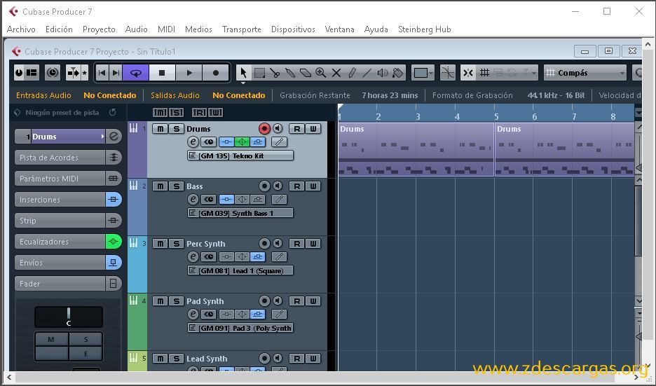
Task: Disable record enable on Drums track
Action: pyautogui.click(x=264, y=128)
